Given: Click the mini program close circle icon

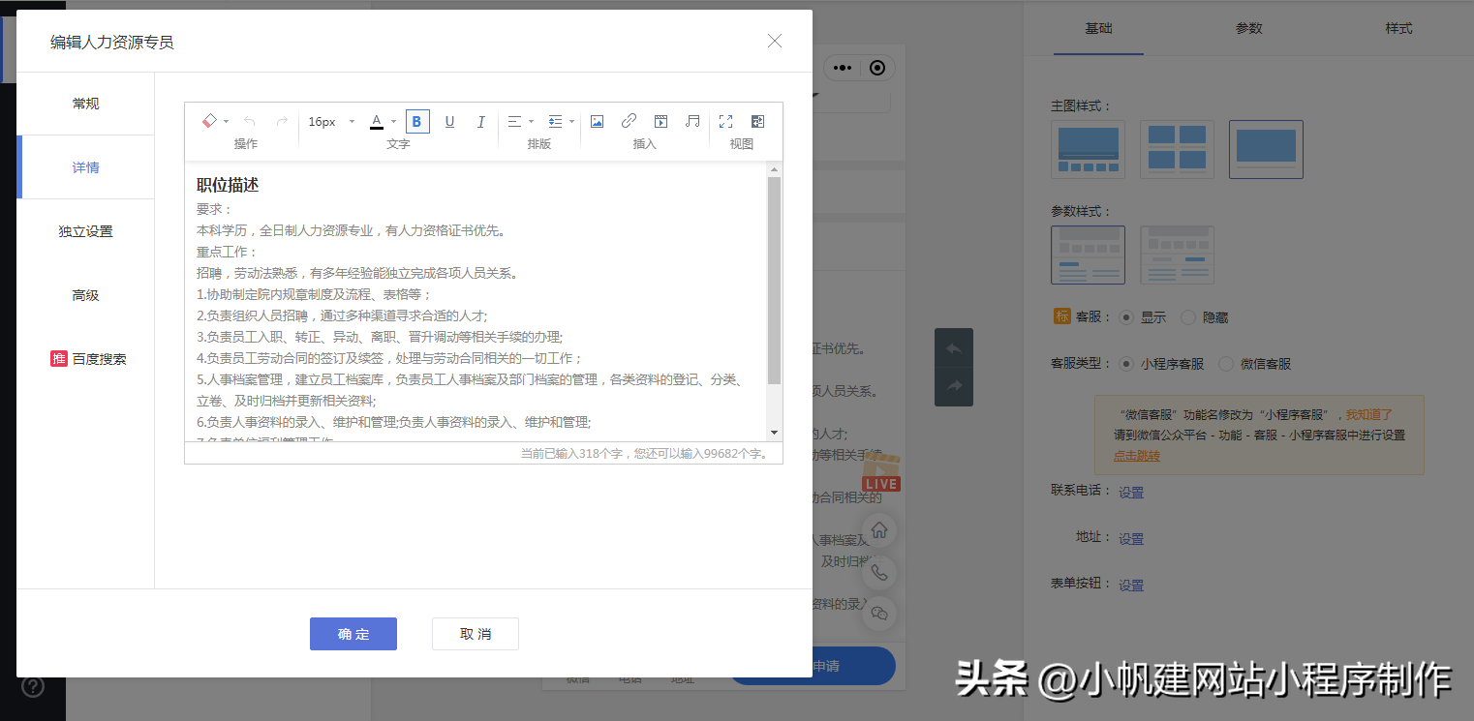Looking at the screenshot, I should [877, 68].
